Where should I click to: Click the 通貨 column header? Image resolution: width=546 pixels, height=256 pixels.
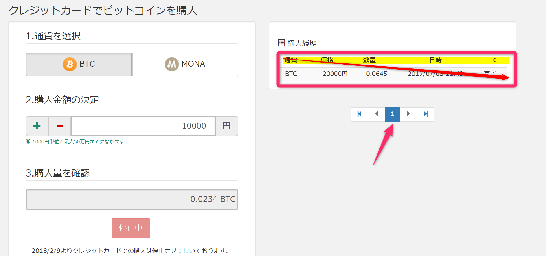click(291, 60)
